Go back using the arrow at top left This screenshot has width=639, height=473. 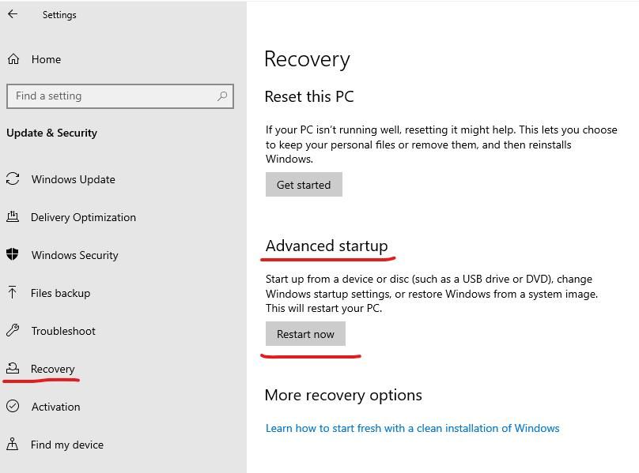tap(11, 14)
